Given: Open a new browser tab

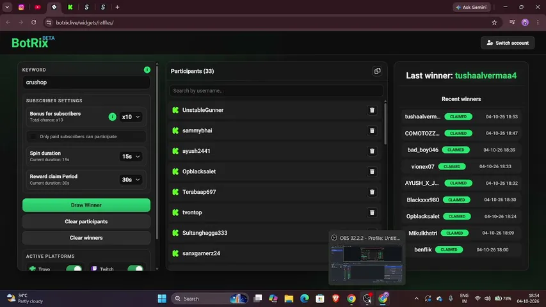Looking at the screenshot, I should tap(117, 7).
